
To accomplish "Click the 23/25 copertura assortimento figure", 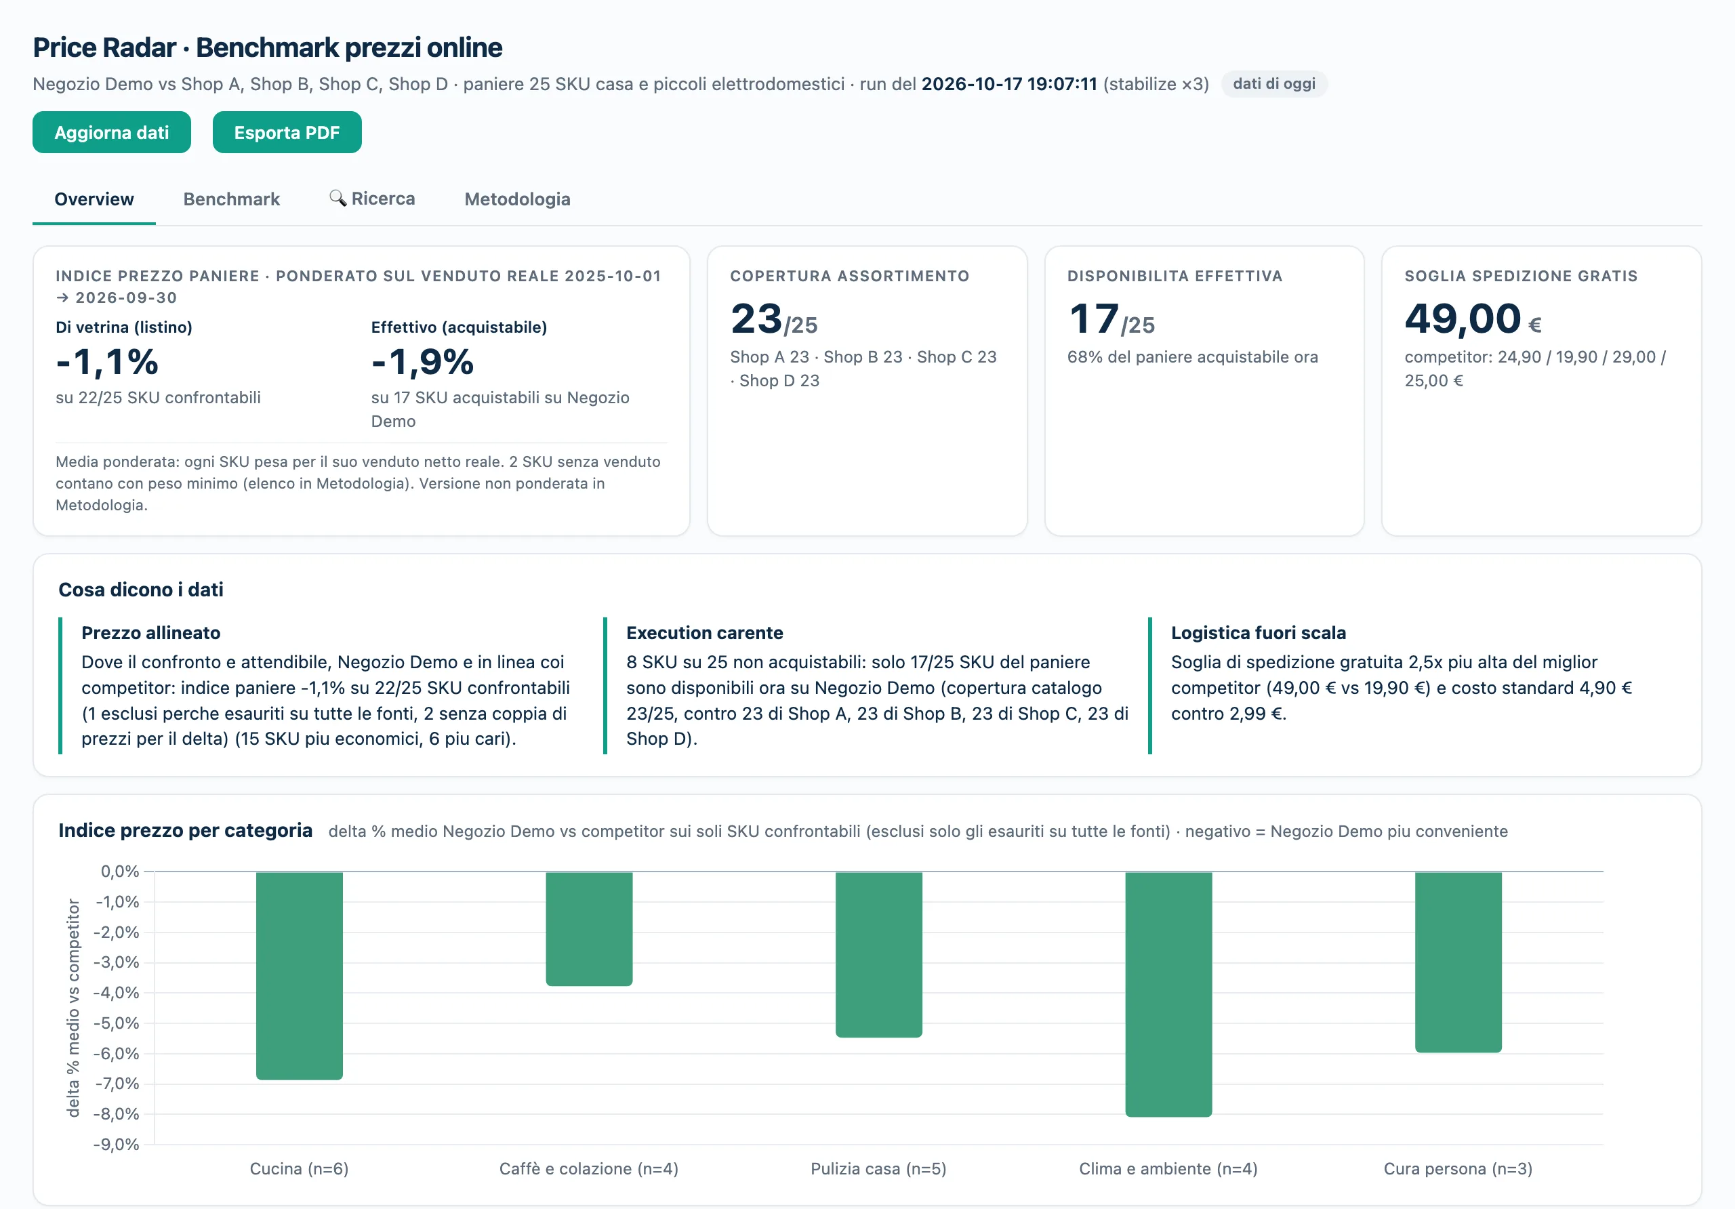I will [x=774, y=319].
